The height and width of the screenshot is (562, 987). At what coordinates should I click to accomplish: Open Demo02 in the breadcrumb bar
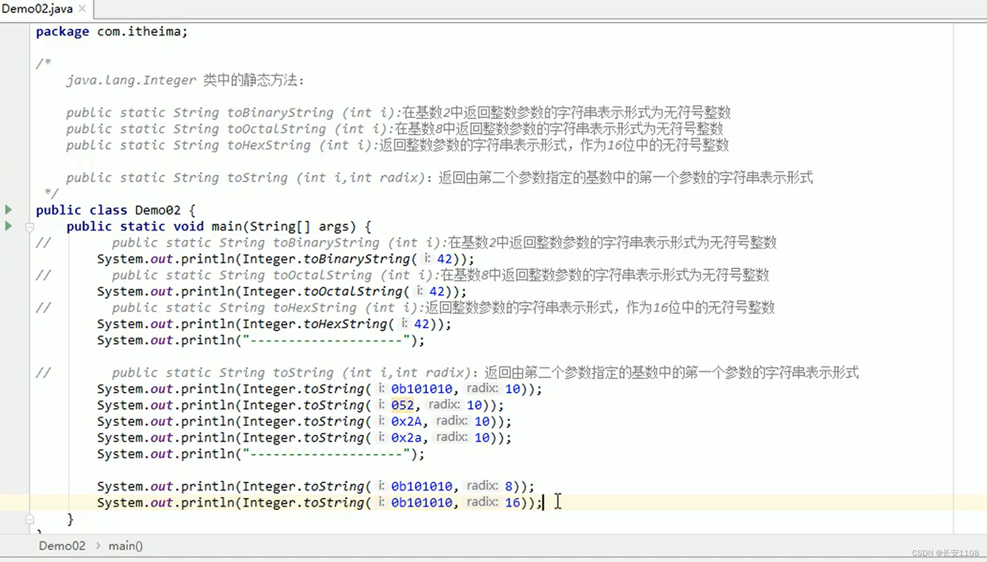pos(62,546)
